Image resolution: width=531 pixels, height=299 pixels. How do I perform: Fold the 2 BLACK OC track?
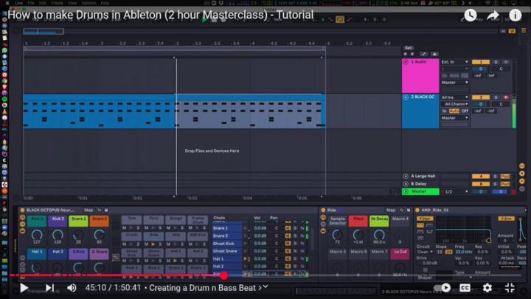406,97
